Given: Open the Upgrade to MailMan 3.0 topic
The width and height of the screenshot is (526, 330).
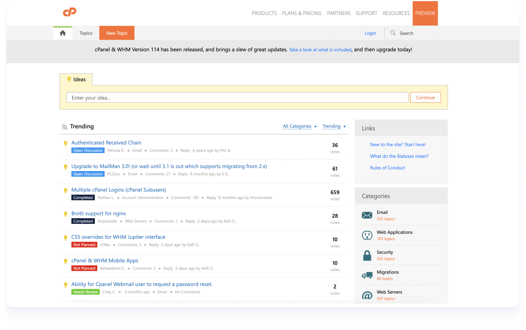Looking at the screenshot, I should [x=169, y=166].
